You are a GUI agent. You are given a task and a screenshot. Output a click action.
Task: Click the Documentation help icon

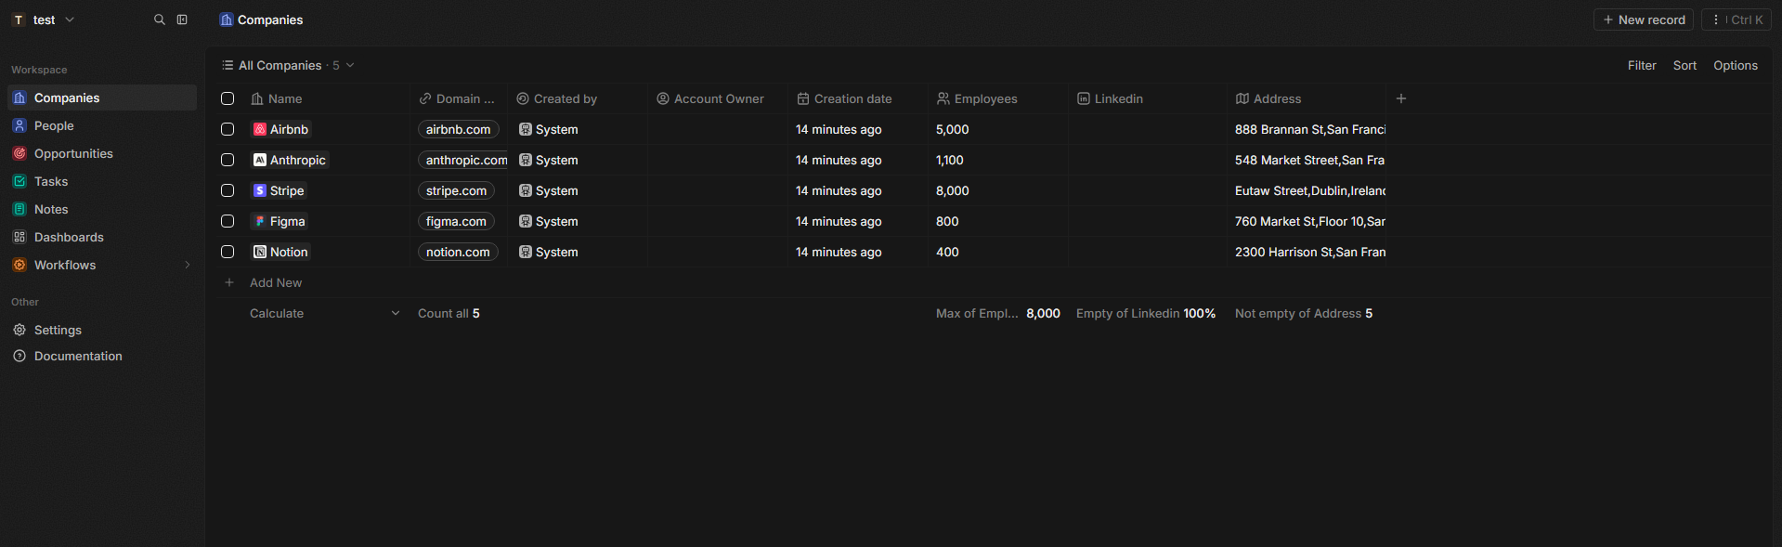pyautogui.click(x=20, y=356)
